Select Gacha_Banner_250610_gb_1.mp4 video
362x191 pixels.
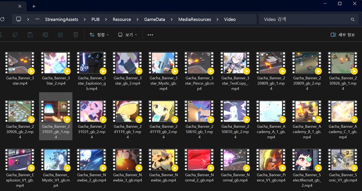tap(199, 120)
